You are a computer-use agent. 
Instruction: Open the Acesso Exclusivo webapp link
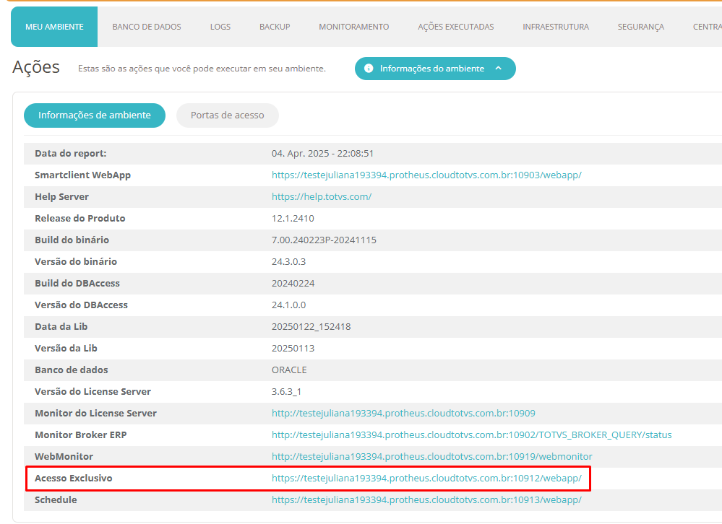426,478
